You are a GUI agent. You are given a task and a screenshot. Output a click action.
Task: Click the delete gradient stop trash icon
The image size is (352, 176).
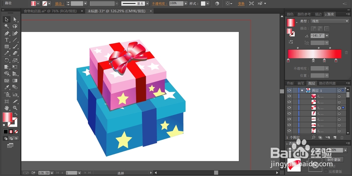(346, 53)
